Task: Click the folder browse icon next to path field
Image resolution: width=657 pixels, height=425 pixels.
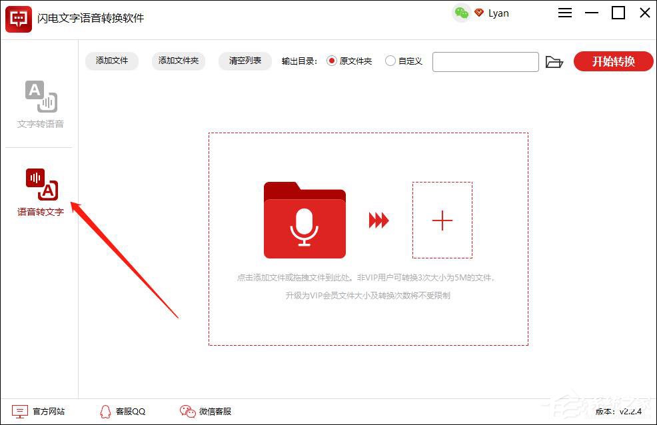Action: pyautogui.click(x=555, y=61)
